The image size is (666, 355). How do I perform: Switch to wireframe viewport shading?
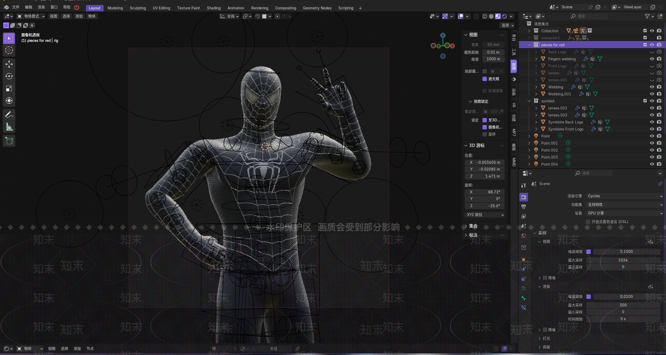[485, 16]
